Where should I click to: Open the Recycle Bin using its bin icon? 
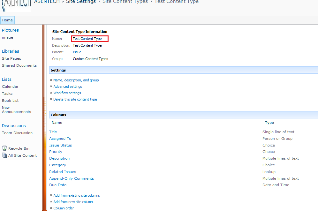[4, 148]
